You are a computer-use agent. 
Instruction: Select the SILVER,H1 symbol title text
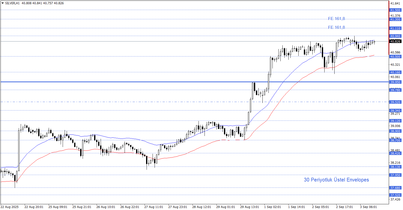pos(12,3)
